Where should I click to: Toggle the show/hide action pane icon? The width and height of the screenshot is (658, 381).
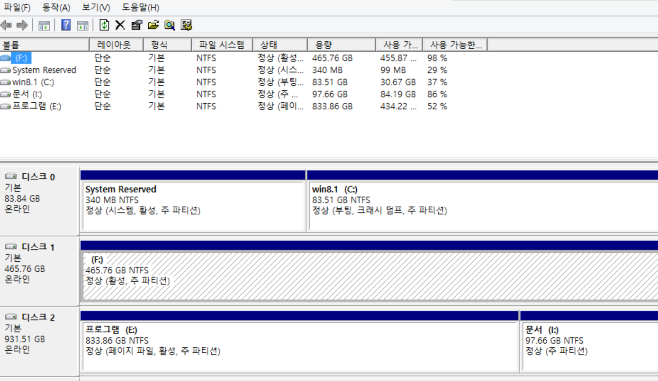pyautogui.click(x=82, y=25)
